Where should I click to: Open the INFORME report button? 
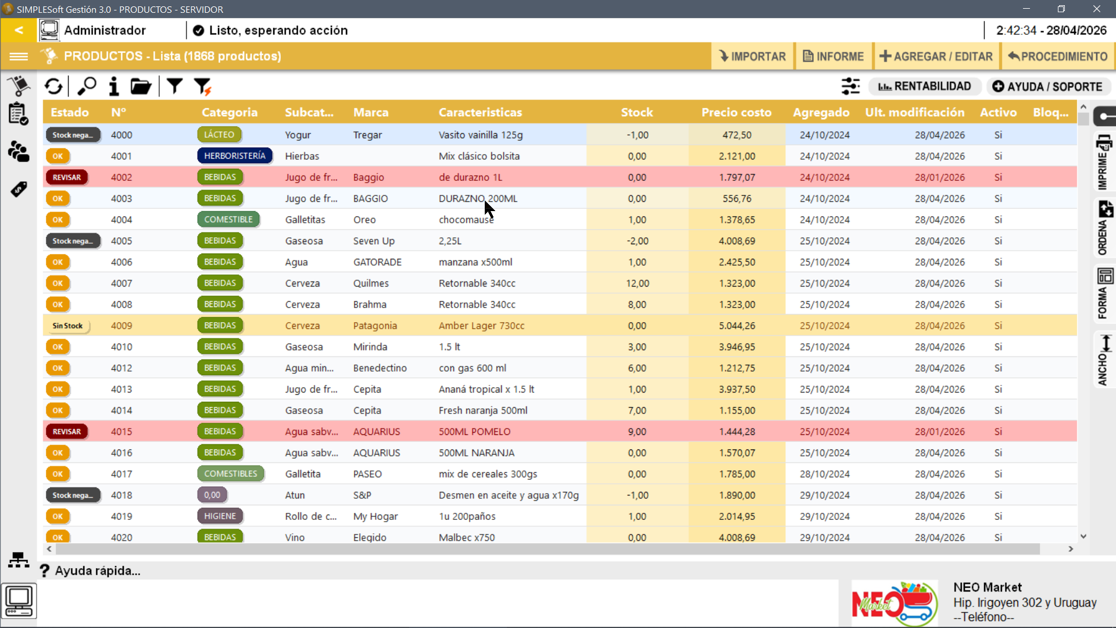[834, 56]
